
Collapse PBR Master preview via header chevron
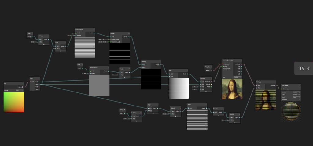coord(300,85)
